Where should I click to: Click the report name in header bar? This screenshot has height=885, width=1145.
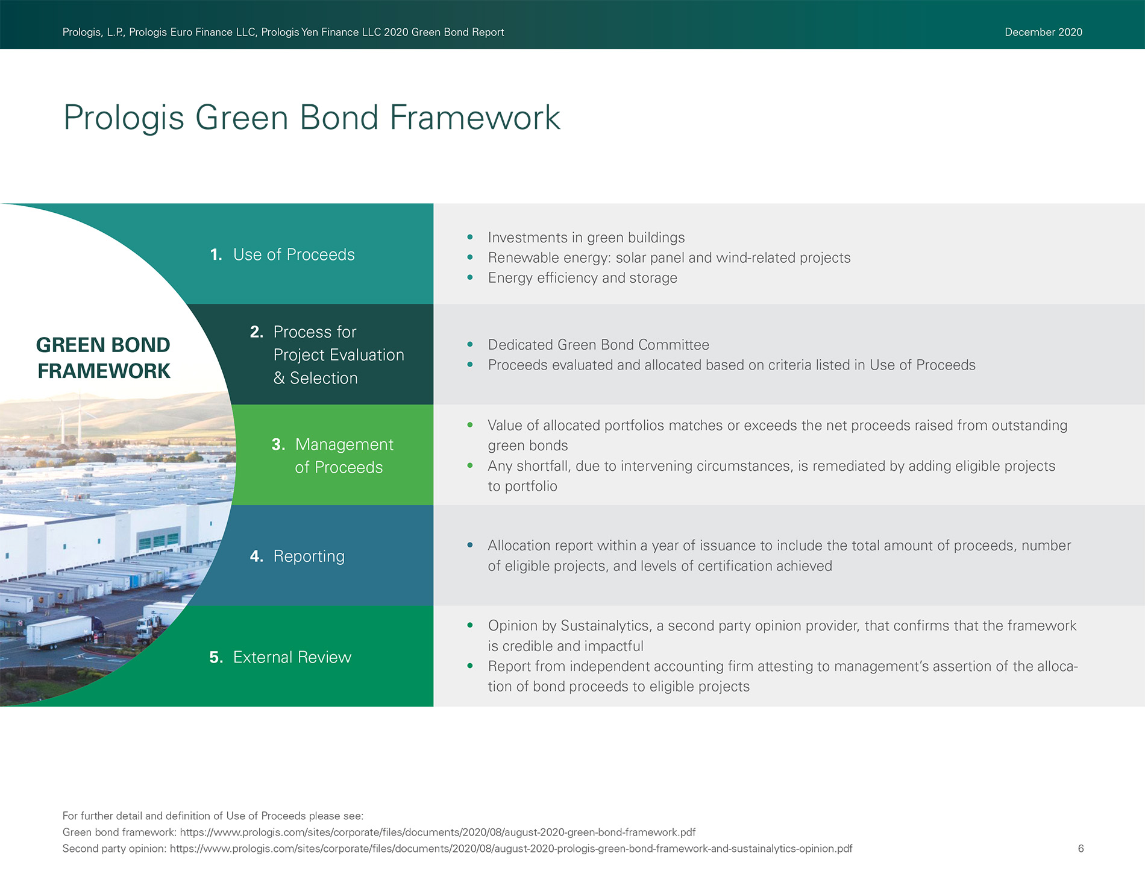pyautogui.click(x=283, y=32)
